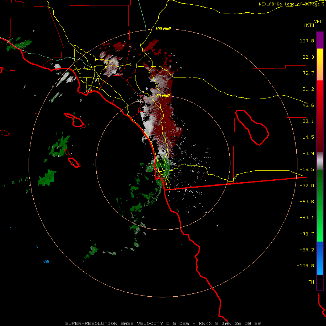The image size is (326, 326).
Task: Click the Super-Resolution Base Velocity caption
Action: (163, 323)
